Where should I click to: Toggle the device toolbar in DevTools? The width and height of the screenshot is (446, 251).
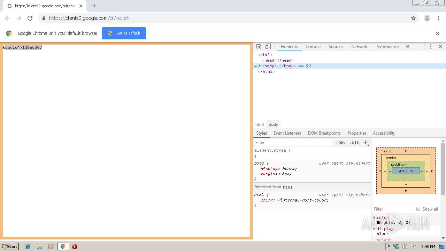coord(268,46)
